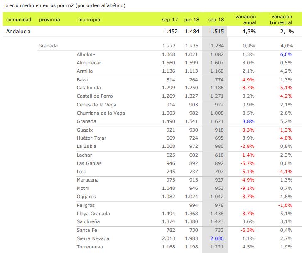This screenshot has height=253, width=302.
Task: Click the "comunidad" column header
Action: 19,20
